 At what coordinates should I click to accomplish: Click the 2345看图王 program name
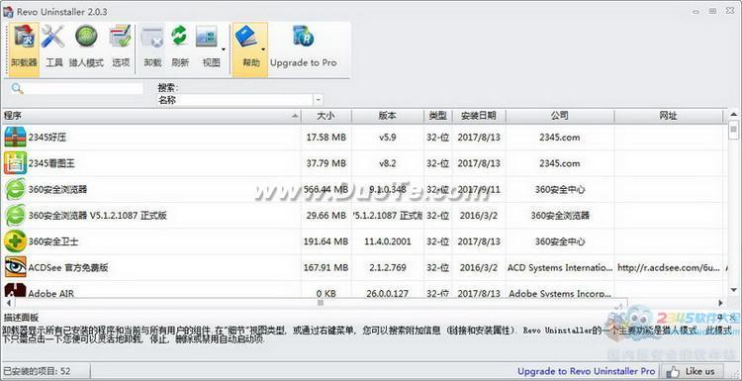51,163
